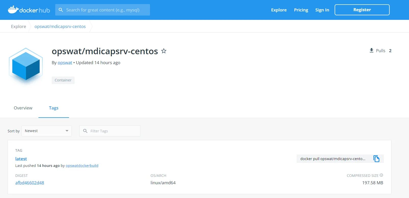This screenshot has width=409, height=198.
Task: Click the DIGEST column label
Action: tap(21, 176)
